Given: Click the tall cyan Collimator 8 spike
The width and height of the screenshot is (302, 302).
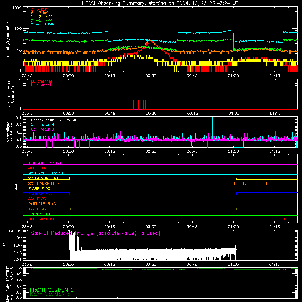Looking at the screenshot, I should click(x=213, y=127).
